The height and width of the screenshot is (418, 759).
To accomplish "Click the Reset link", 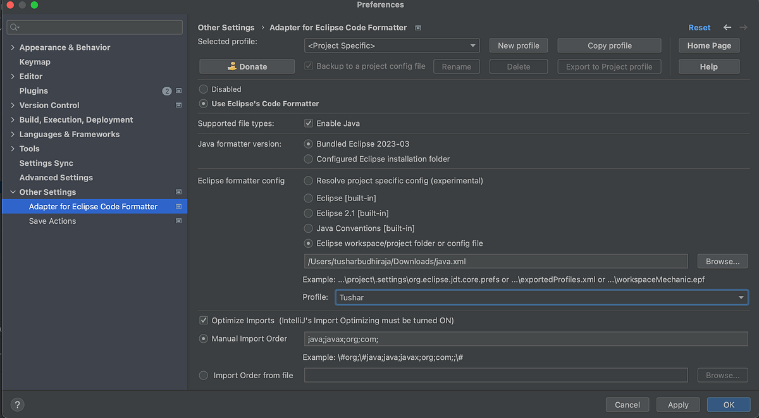I will tap(699, 27).
